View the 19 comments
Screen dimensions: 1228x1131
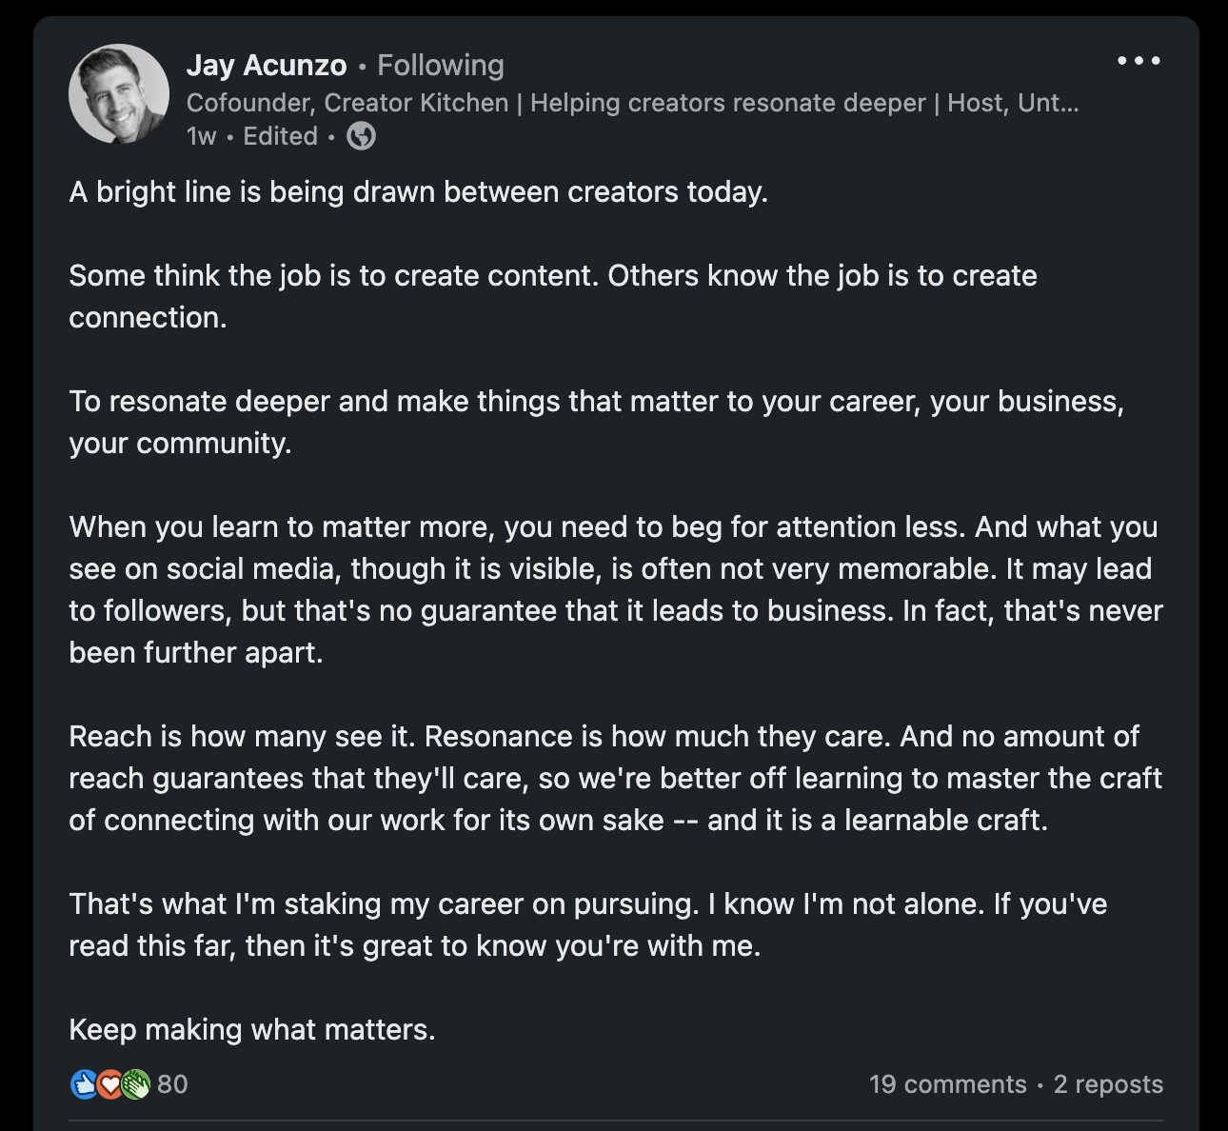tap(947, 1084)
